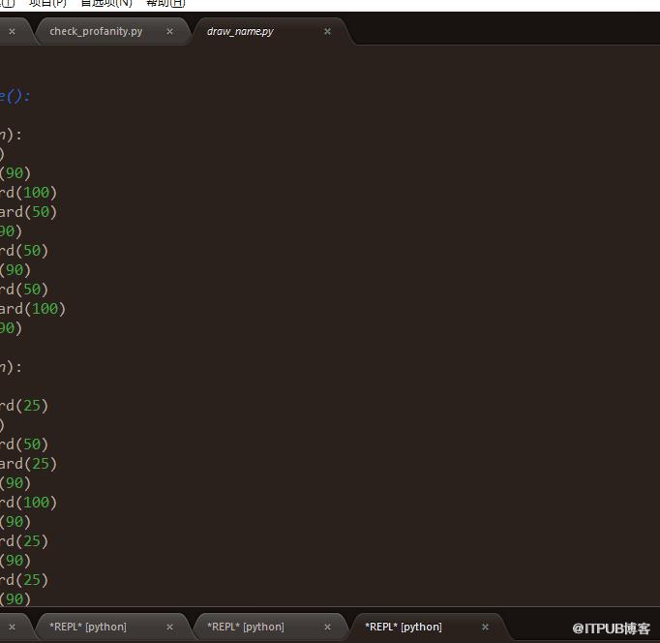This screenshot has width=660, height=643.
Task: Open the 帮助(H) help menu
Action: (165, 3)
